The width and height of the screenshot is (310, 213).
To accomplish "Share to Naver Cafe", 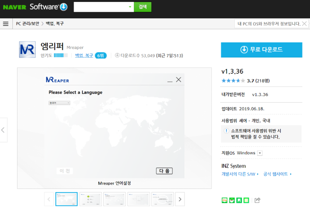I will (232, 200).
